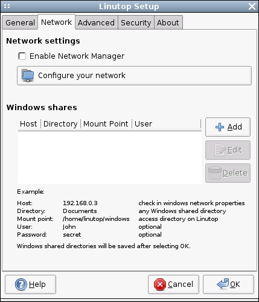Go to the Security tab
Viewport: 259px width, 302px height.
click(136, 22)
